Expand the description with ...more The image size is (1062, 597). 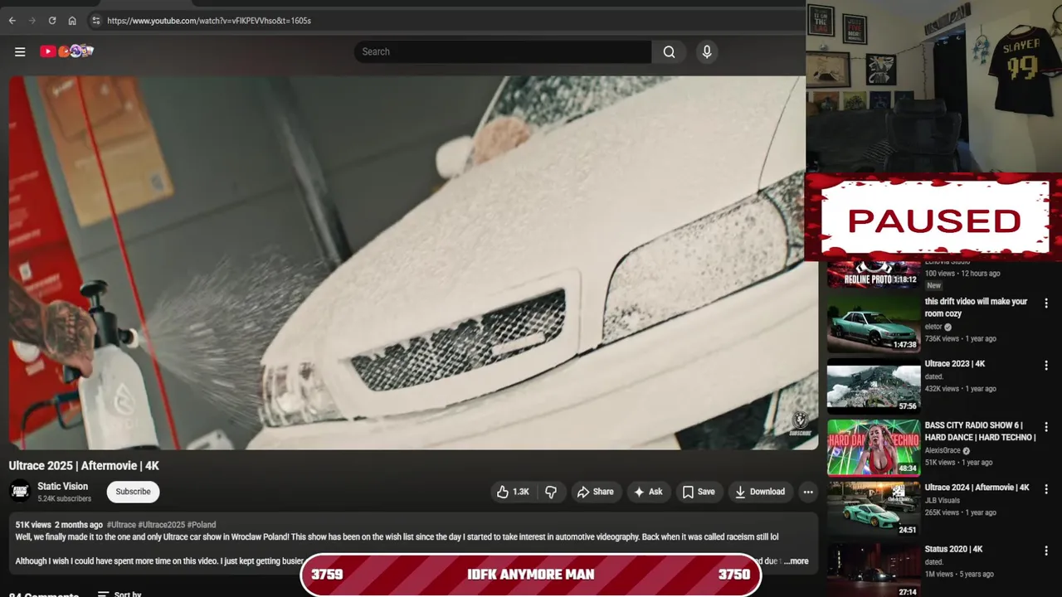(x=796, y=561)
